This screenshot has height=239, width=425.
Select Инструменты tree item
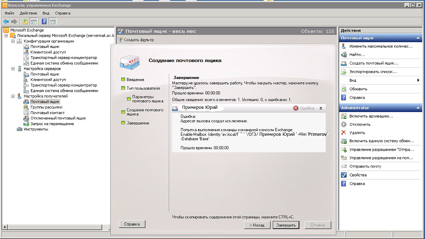click(36, 129)
